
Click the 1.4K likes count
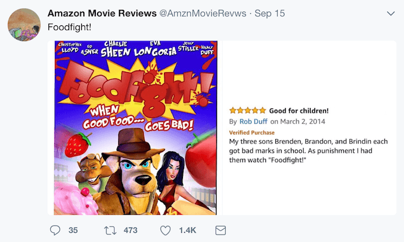(x=188, y=230)
